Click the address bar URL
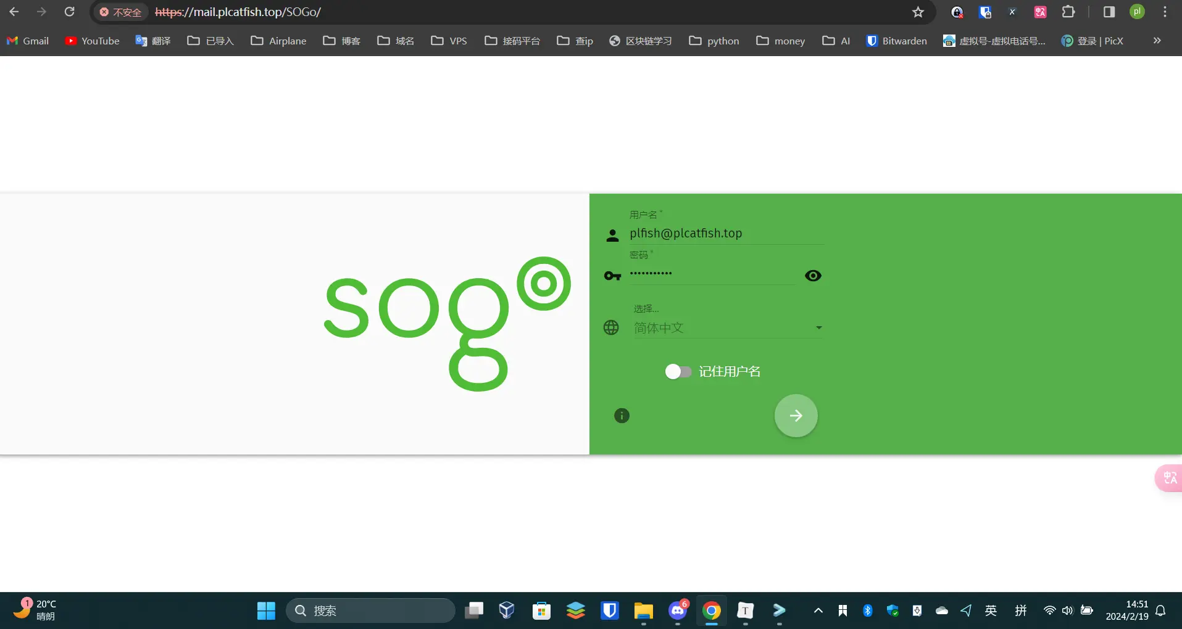This screenshot has width=1182, height=629. (x=238, y=12)
